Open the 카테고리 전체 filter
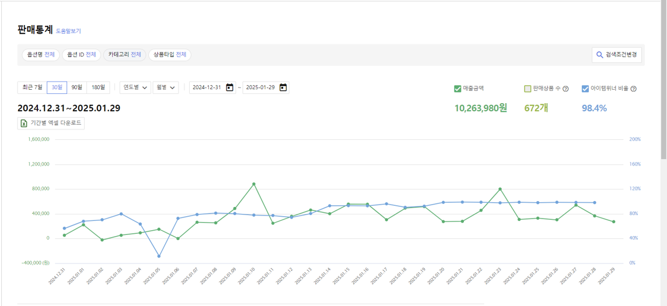The height and width of the screenshot is (306, 667). 124,55
